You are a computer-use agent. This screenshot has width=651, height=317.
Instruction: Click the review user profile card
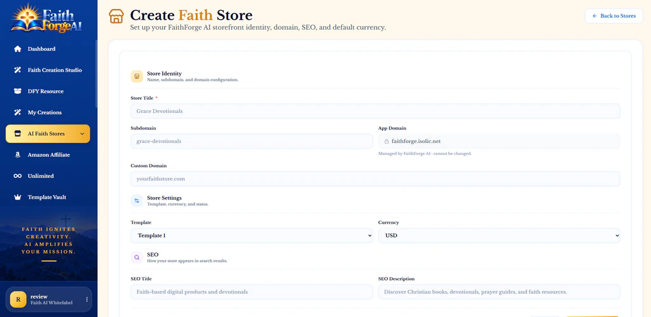point(48,299)
